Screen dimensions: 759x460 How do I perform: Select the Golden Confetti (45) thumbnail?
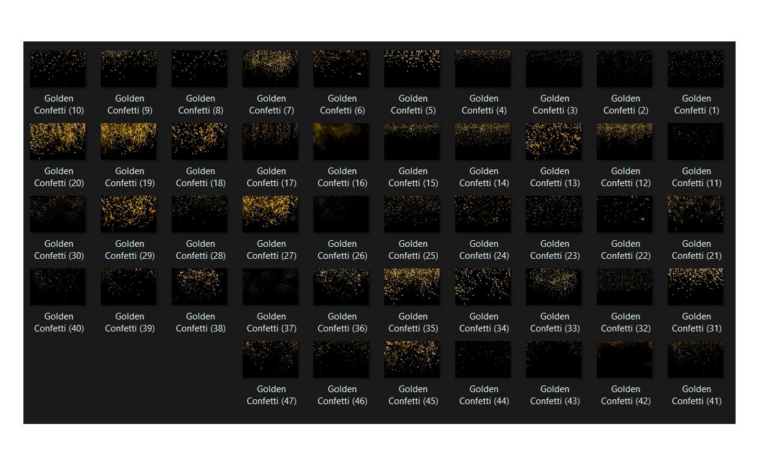click(x=412, y=359)
